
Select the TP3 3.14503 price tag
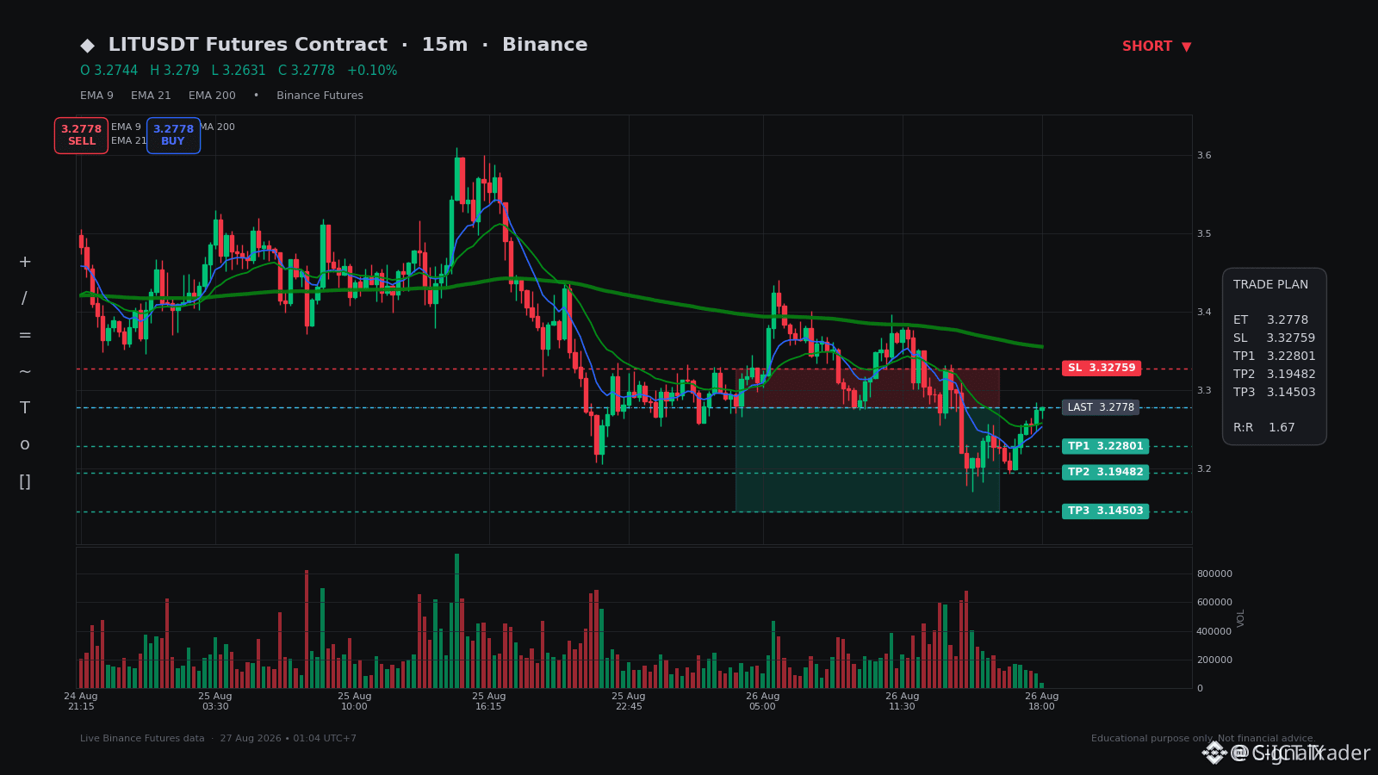1105,512
